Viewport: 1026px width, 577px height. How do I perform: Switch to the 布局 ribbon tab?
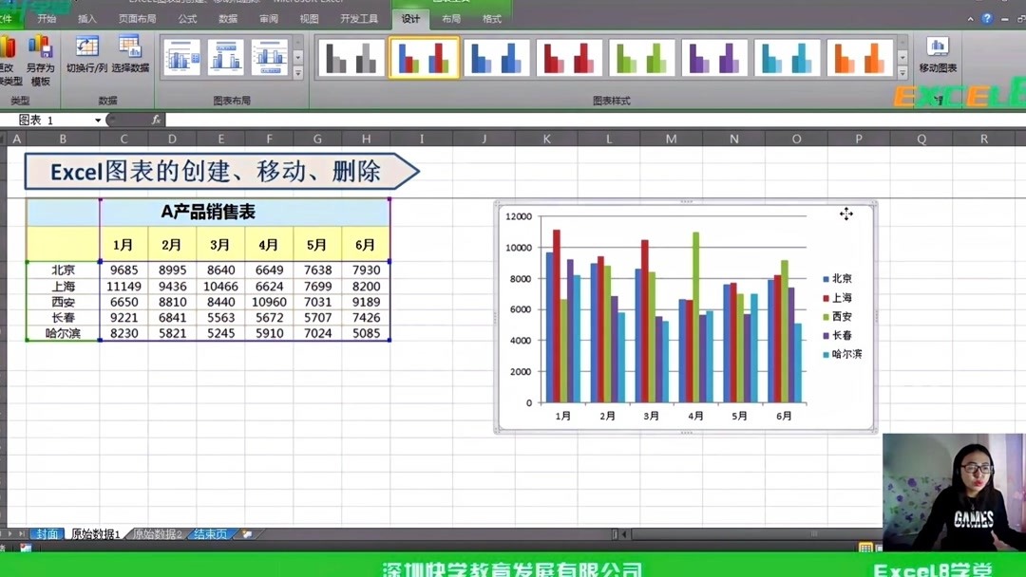pos(449,18)
